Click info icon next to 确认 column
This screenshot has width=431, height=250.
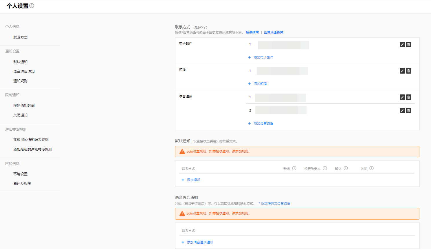pyautogui.click(x=346, y=168)
